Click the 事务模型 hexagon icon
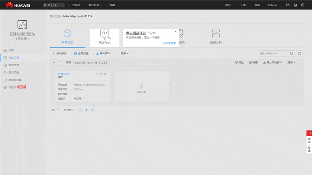 (x=67, y=33)
